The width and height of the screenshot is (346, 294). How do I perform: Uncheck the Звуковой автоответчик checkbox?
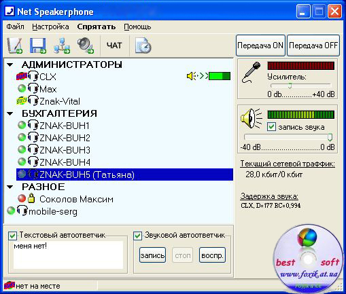click(x=137, y=236)
